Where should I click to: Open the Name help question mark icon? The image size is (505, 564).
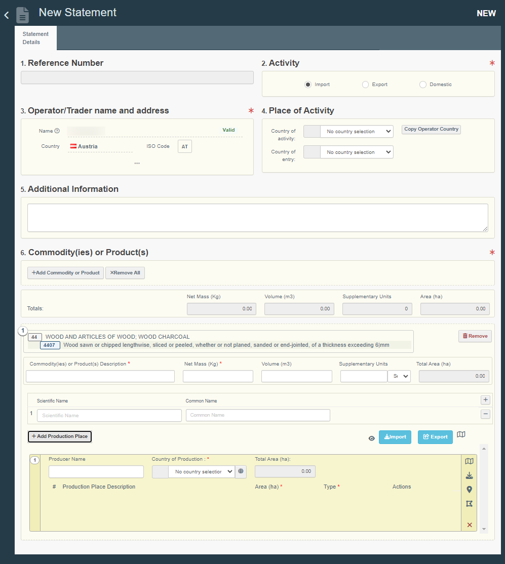[57, 131]
